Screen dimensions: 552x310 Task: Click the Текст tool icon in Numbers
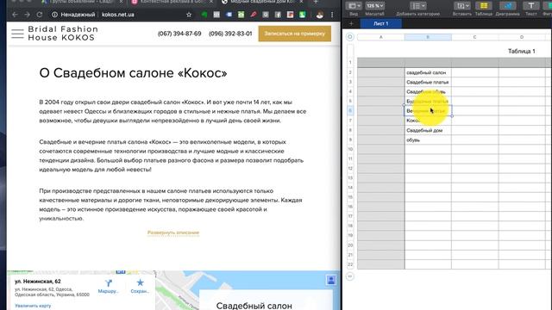531,6
